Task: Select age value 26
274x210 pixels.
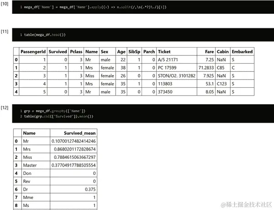Action: tap(123, 76)
